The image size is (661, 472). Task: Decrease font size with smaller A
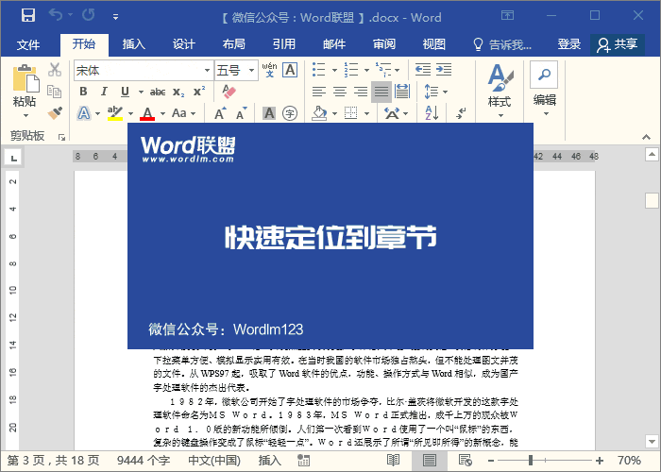(241, 113)
